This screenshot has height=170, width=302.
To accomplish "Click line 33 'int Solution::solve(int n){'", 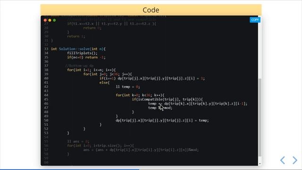I will click(x=78, y=49).
